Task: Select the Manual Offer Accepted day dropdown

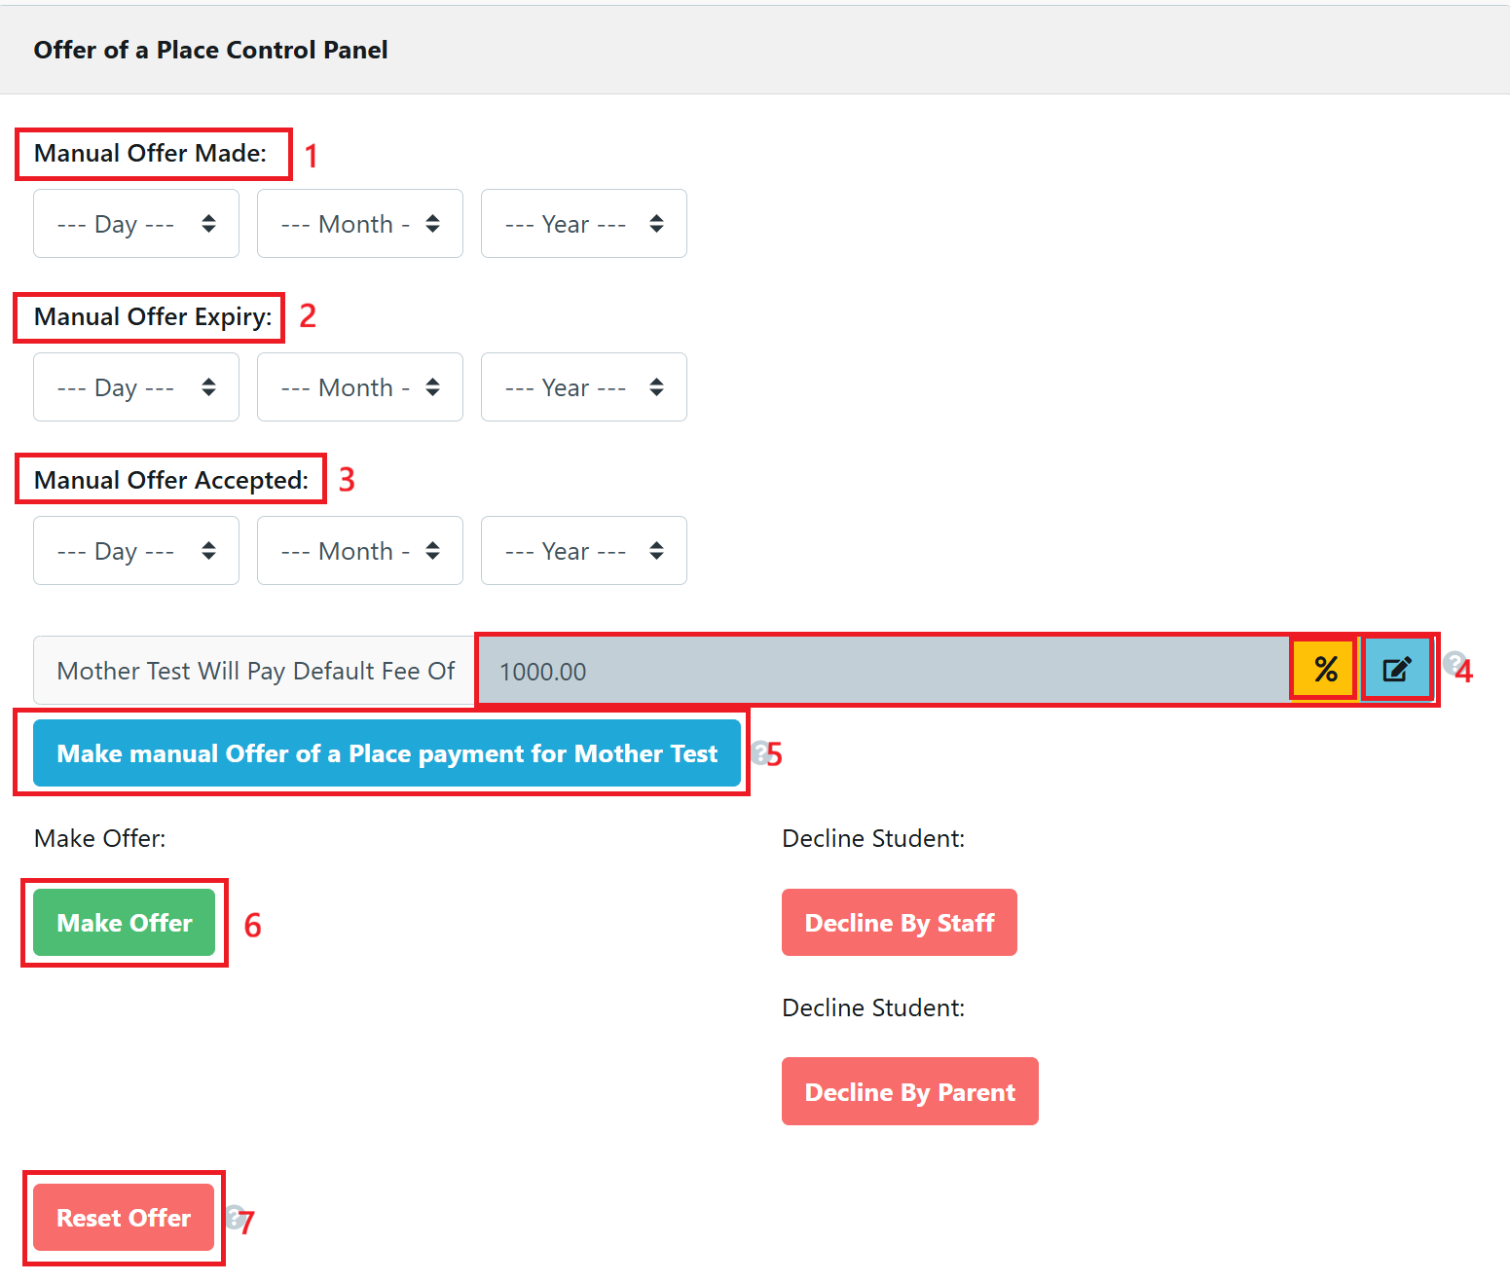Action: [x=136, y=551]
